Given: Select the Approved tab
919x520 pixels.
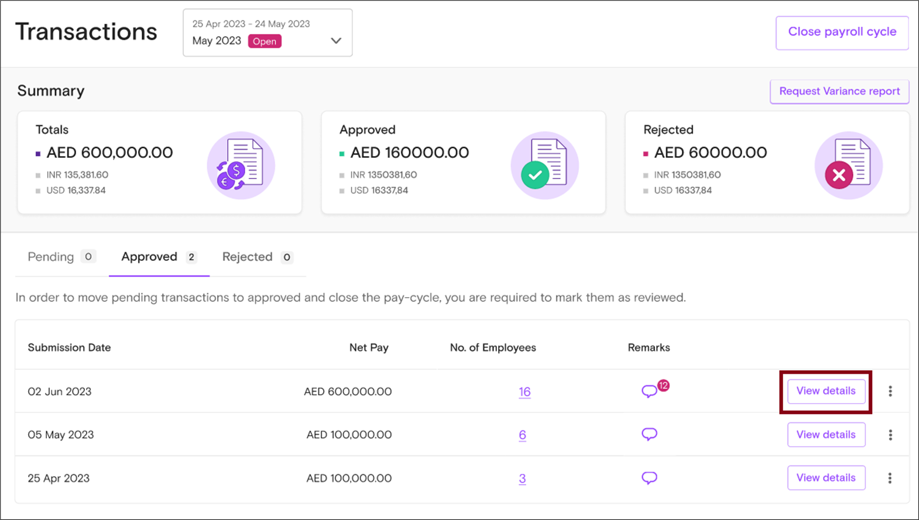Looking at the screenshot, I should 159,257.
